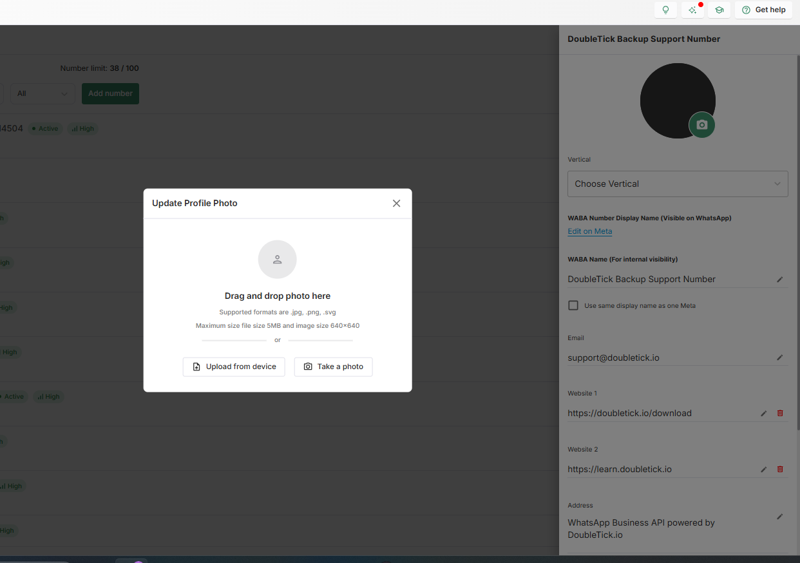This screenshot has height=563, width=800.
Task: Click Take a photo button
Action: (x=333, y=367)
